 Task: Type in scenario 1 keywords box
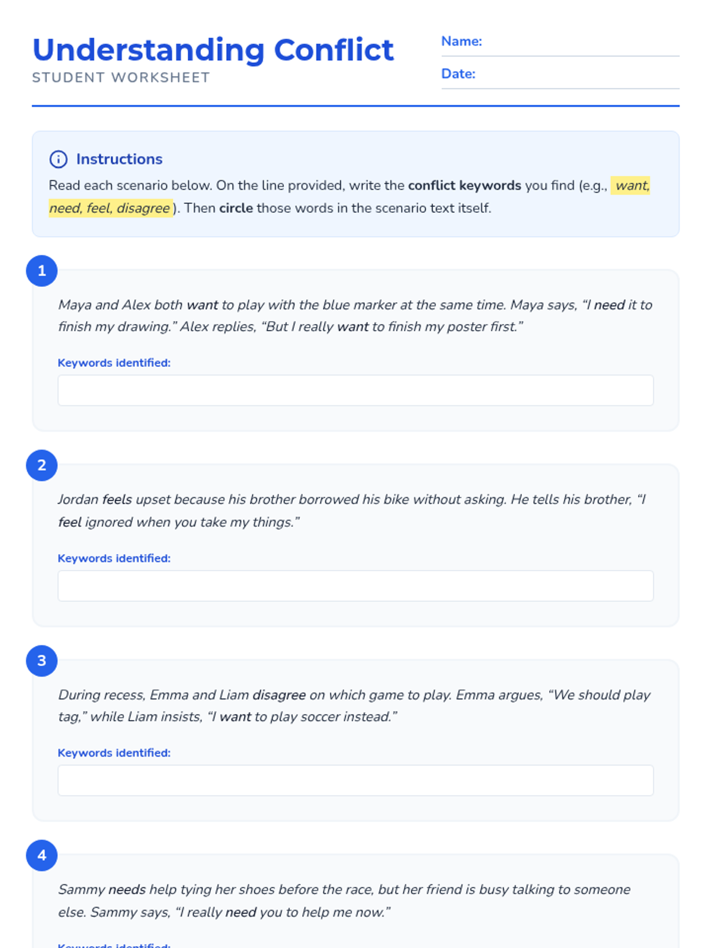coord(355,390)
